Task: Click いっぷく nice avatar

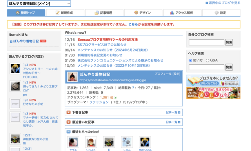Action: click(x=91, y=142)
